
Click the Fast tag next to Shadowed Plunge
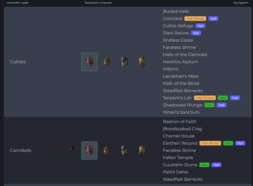209,105
